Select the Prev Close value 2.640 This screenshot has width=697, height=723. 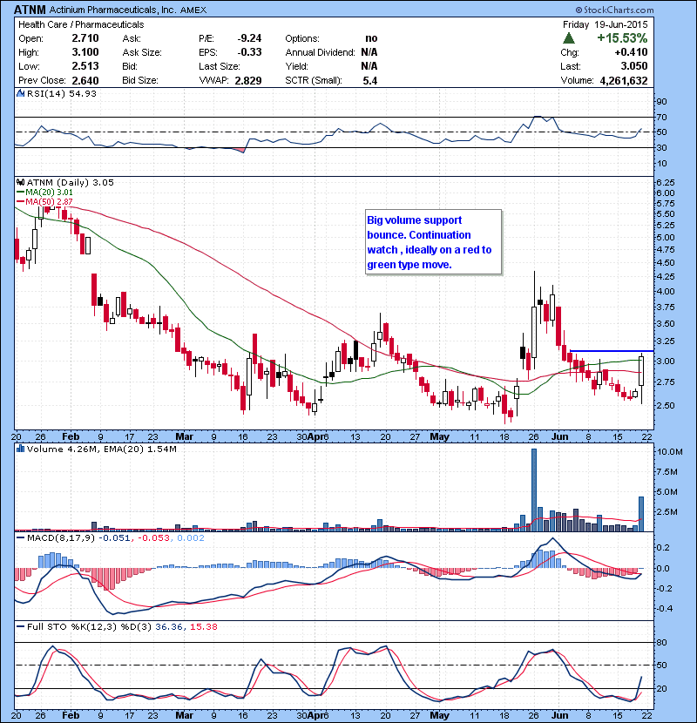[85, 80]
